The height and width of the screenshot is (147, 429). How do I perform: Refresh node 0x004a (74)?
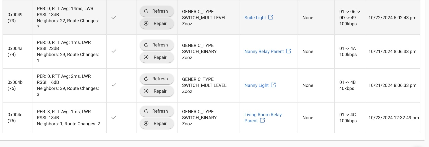coord(157,45)
